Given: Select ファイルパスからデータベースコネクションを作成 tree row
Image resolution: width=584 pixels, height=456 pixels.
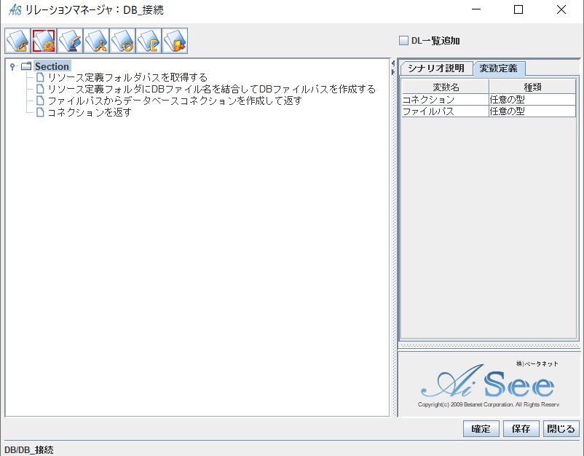Looking at the screenshot, I should point(175,101).
